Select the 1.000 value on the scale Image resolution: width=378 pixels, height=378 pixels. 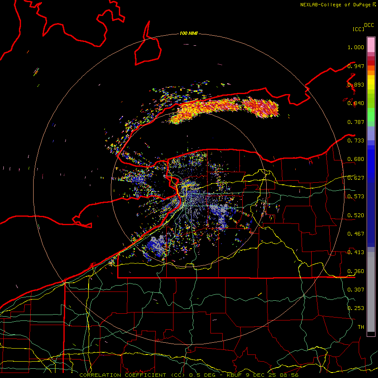(356, 47)
